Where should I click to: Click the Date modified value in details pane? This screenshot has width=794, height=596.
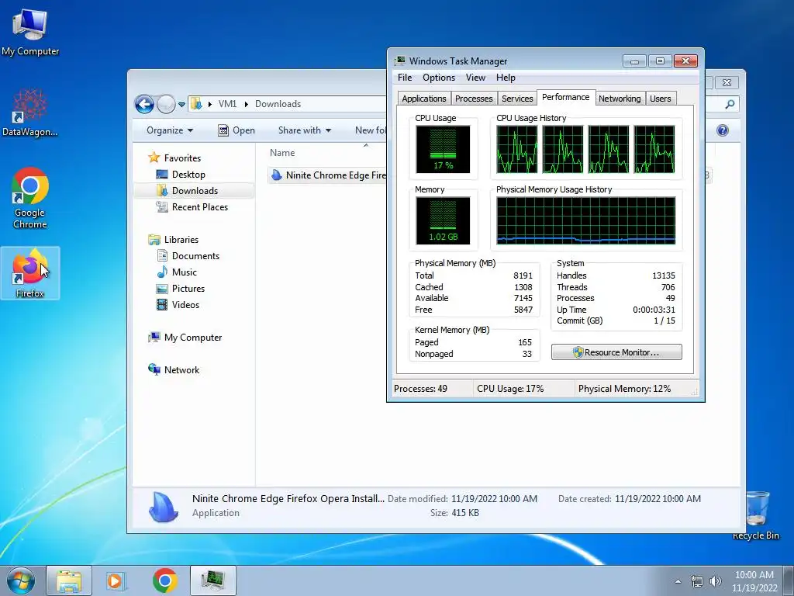pos(494,499)
